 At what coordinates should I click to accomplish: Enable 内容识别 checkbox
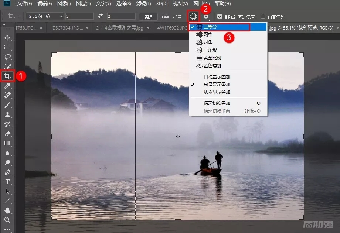[263, 17]
